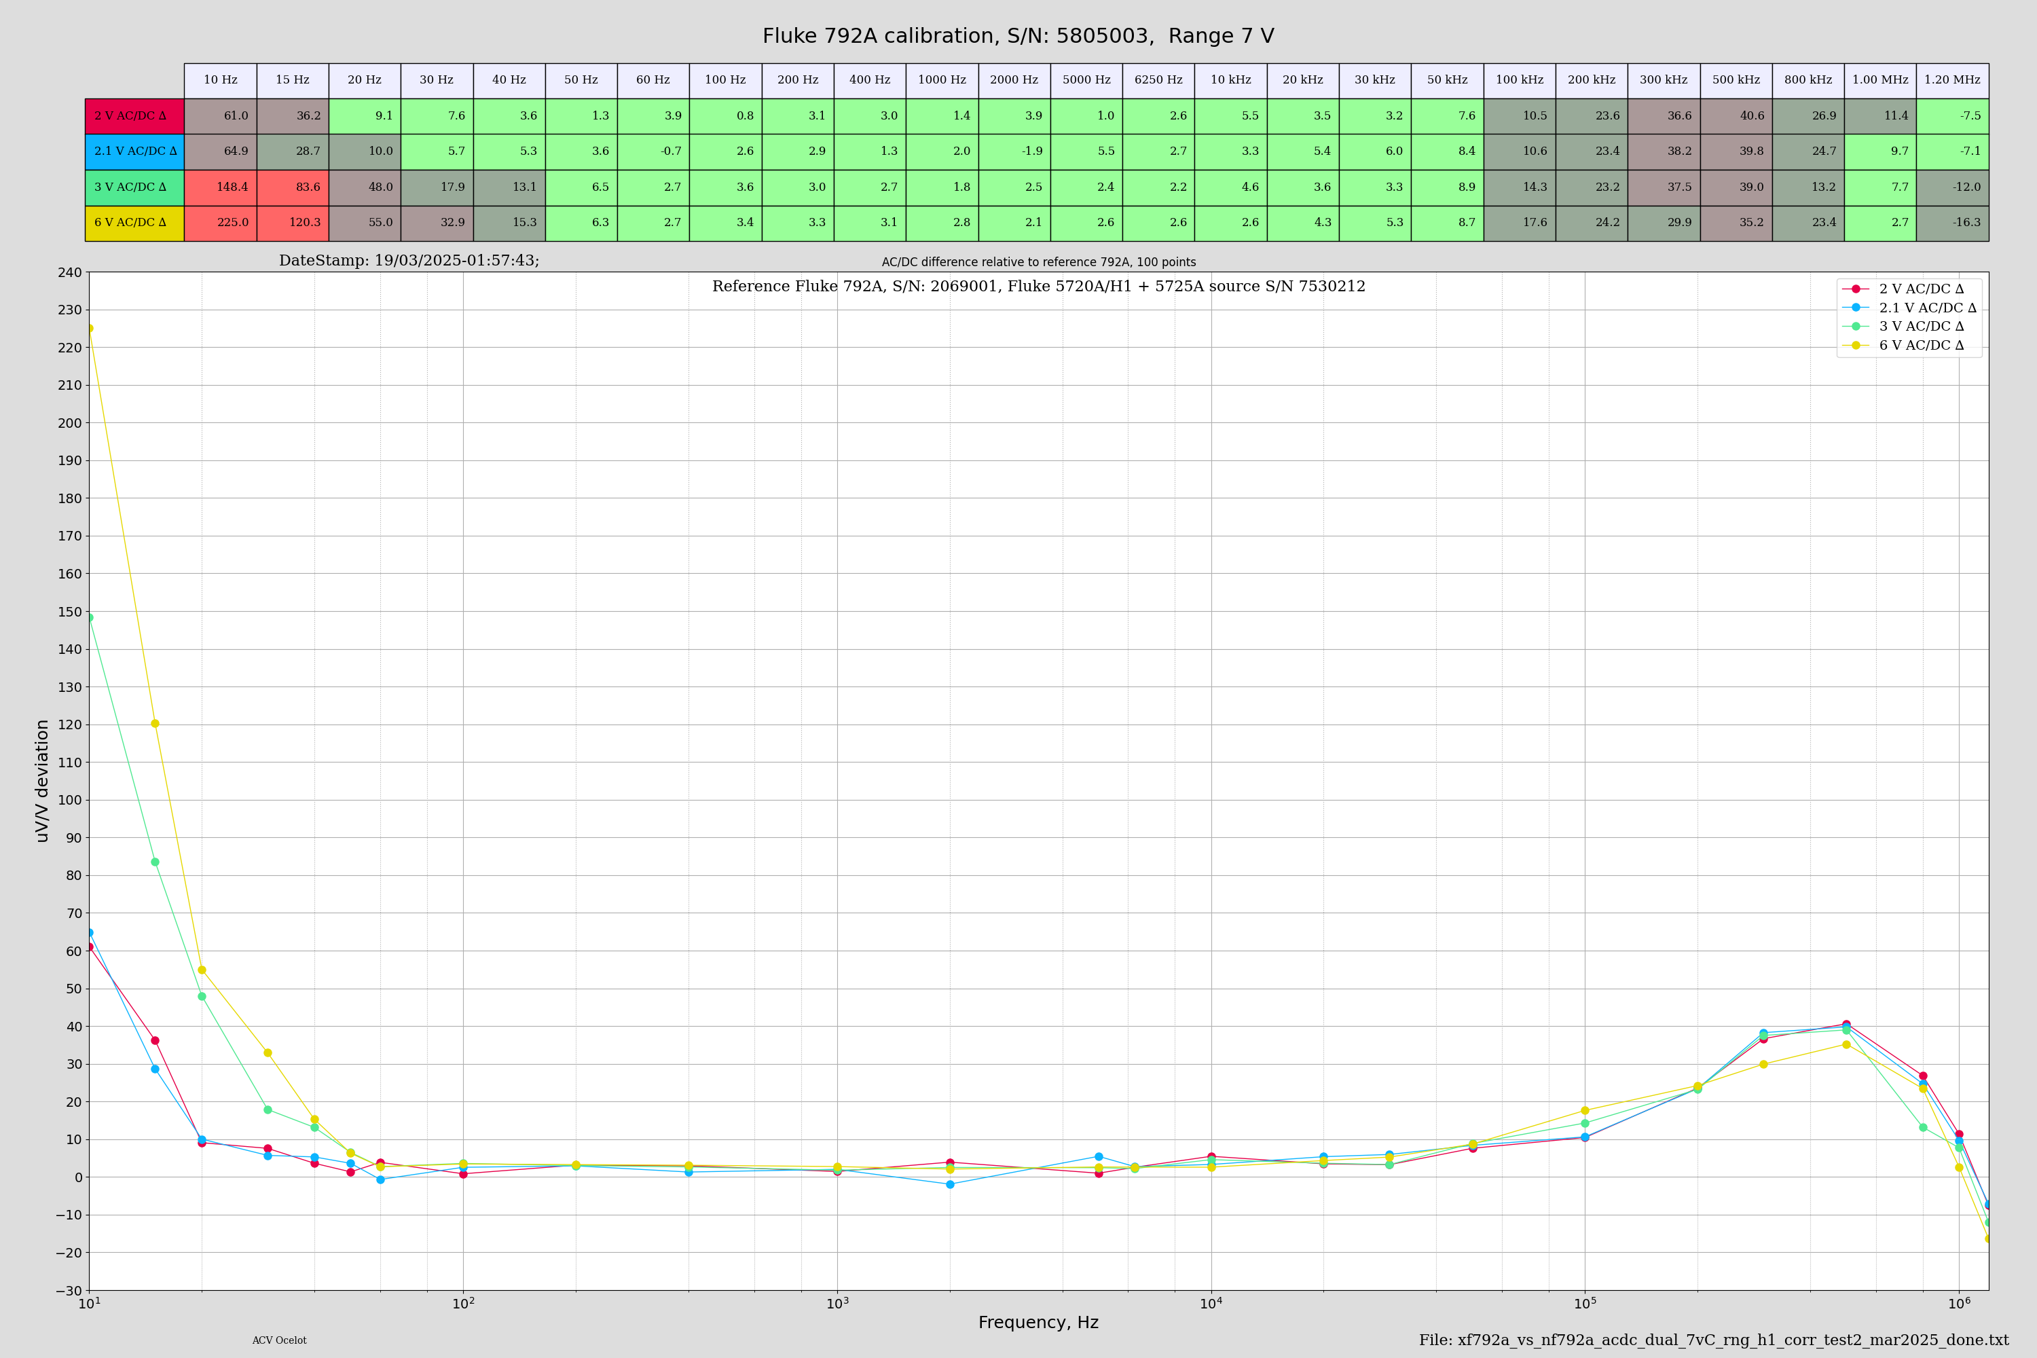The image size is (2037, 1358).
Task: Click the -0.7 table cell
Action: coord(653,151)
